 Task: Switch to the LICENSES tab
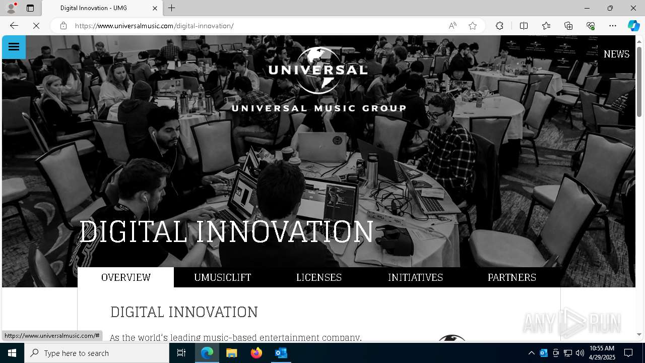coord(319,277)
